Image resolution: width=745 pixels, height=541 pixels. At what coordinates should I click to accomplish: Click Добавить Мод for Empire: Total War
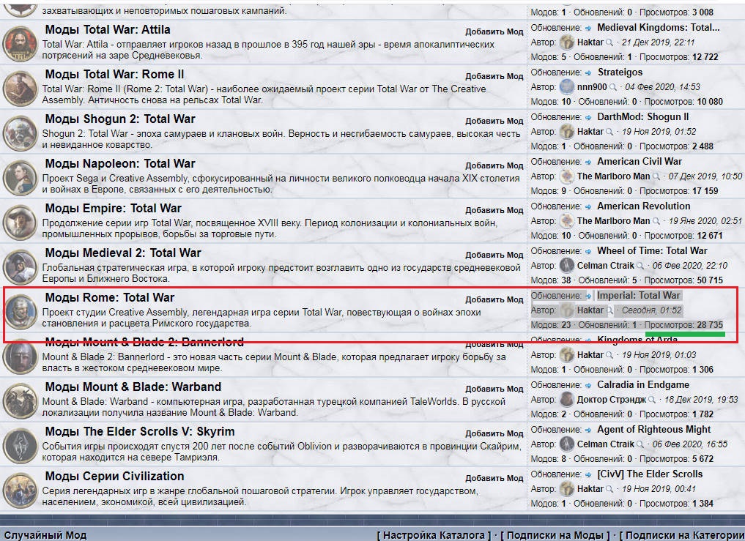[494, 210]
